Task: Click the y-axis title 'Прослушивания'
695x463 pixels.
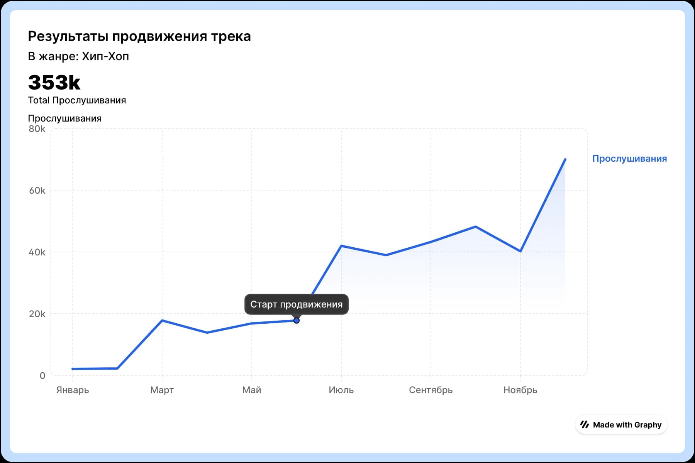Action: click(65, 118)
